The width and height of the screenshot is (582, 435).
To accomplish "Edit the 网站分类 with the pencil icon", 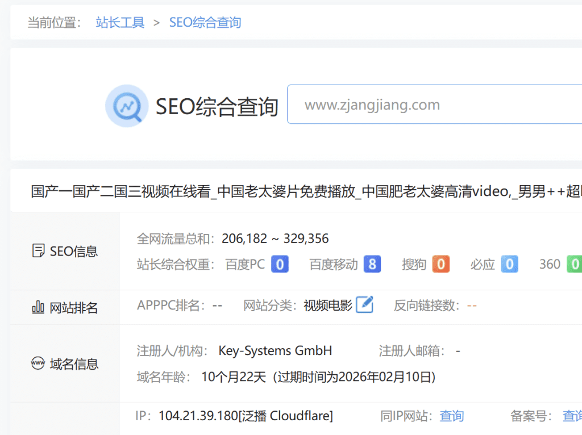I will pos(364,305).
